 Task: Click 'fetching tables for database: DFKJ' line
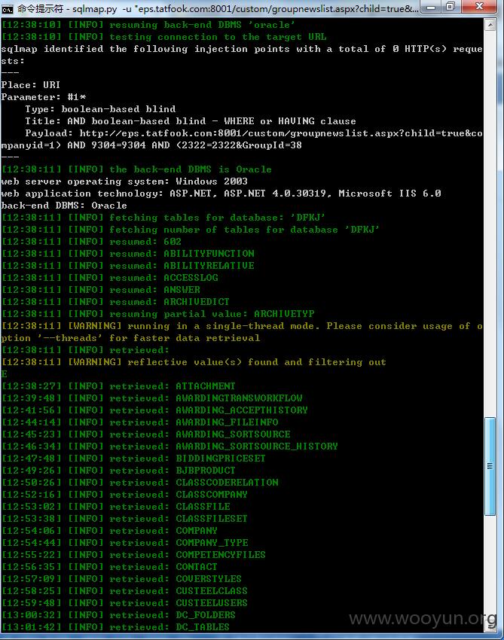163,218
